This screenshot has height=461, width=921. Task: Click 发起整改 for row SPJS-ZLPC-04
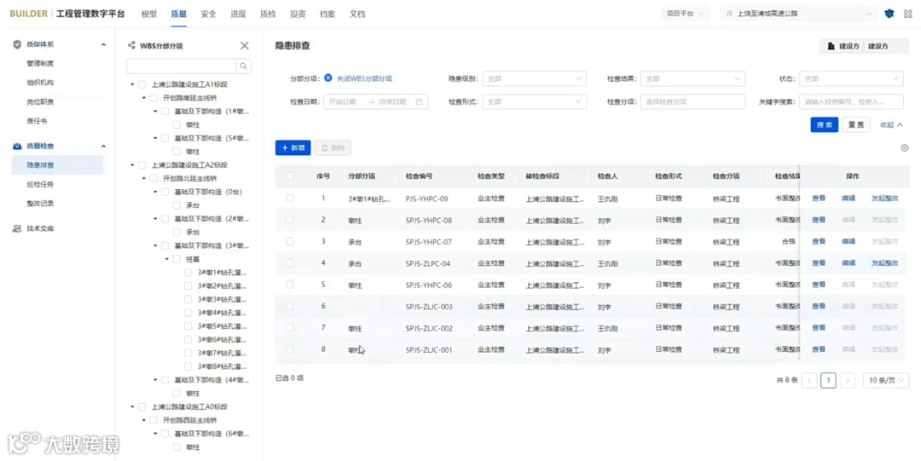click(884, 263)
